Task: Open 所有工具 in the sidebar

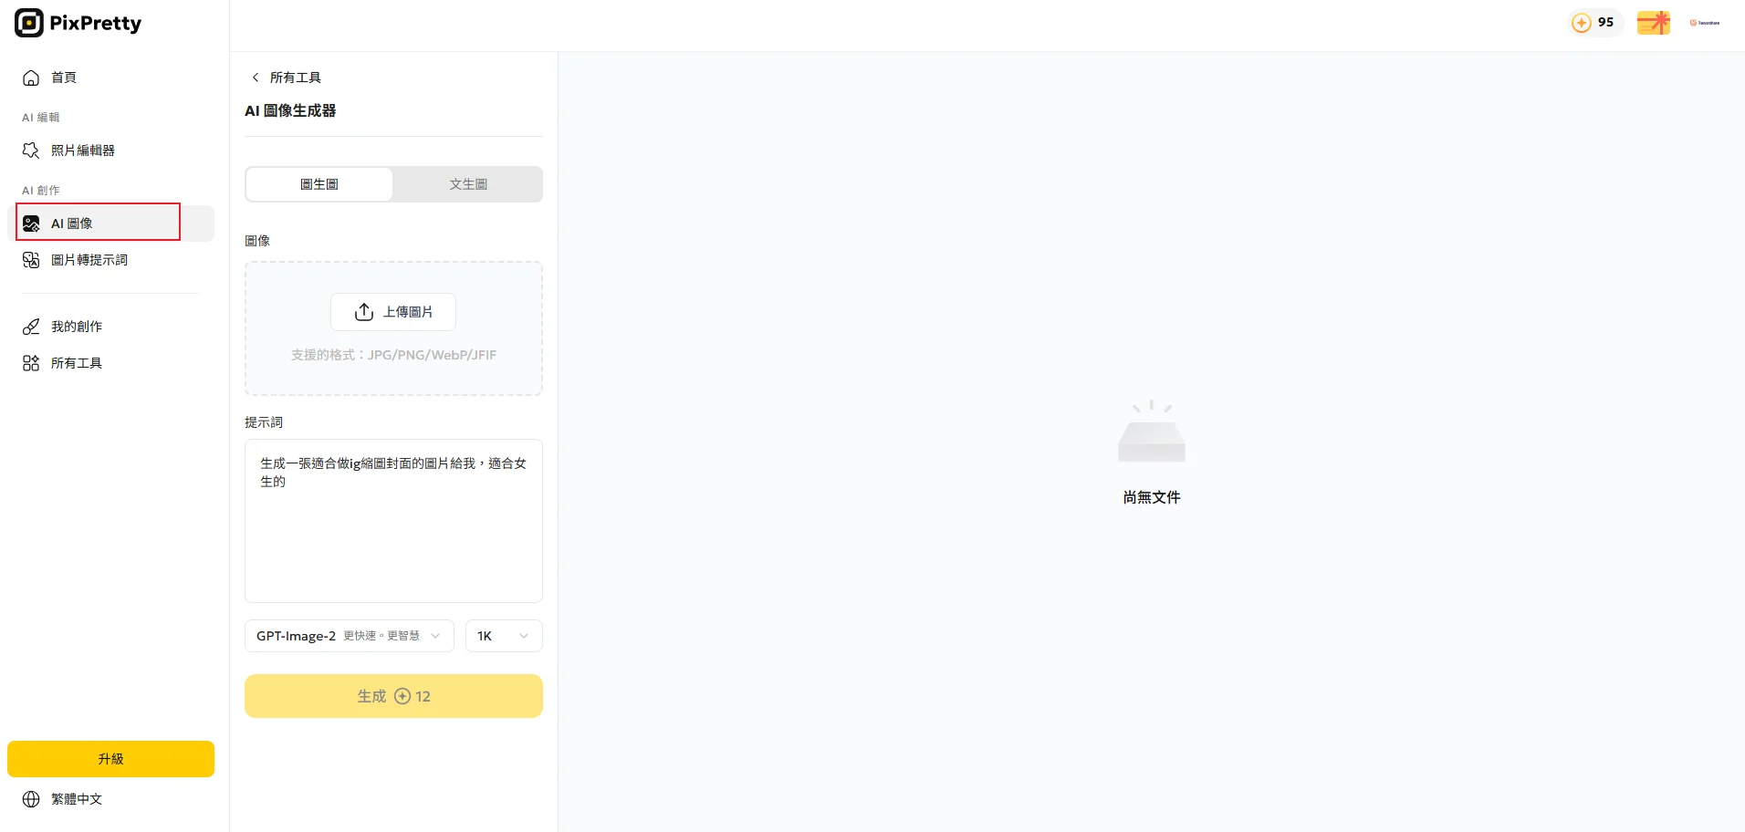Action: [x=110, y=363]
